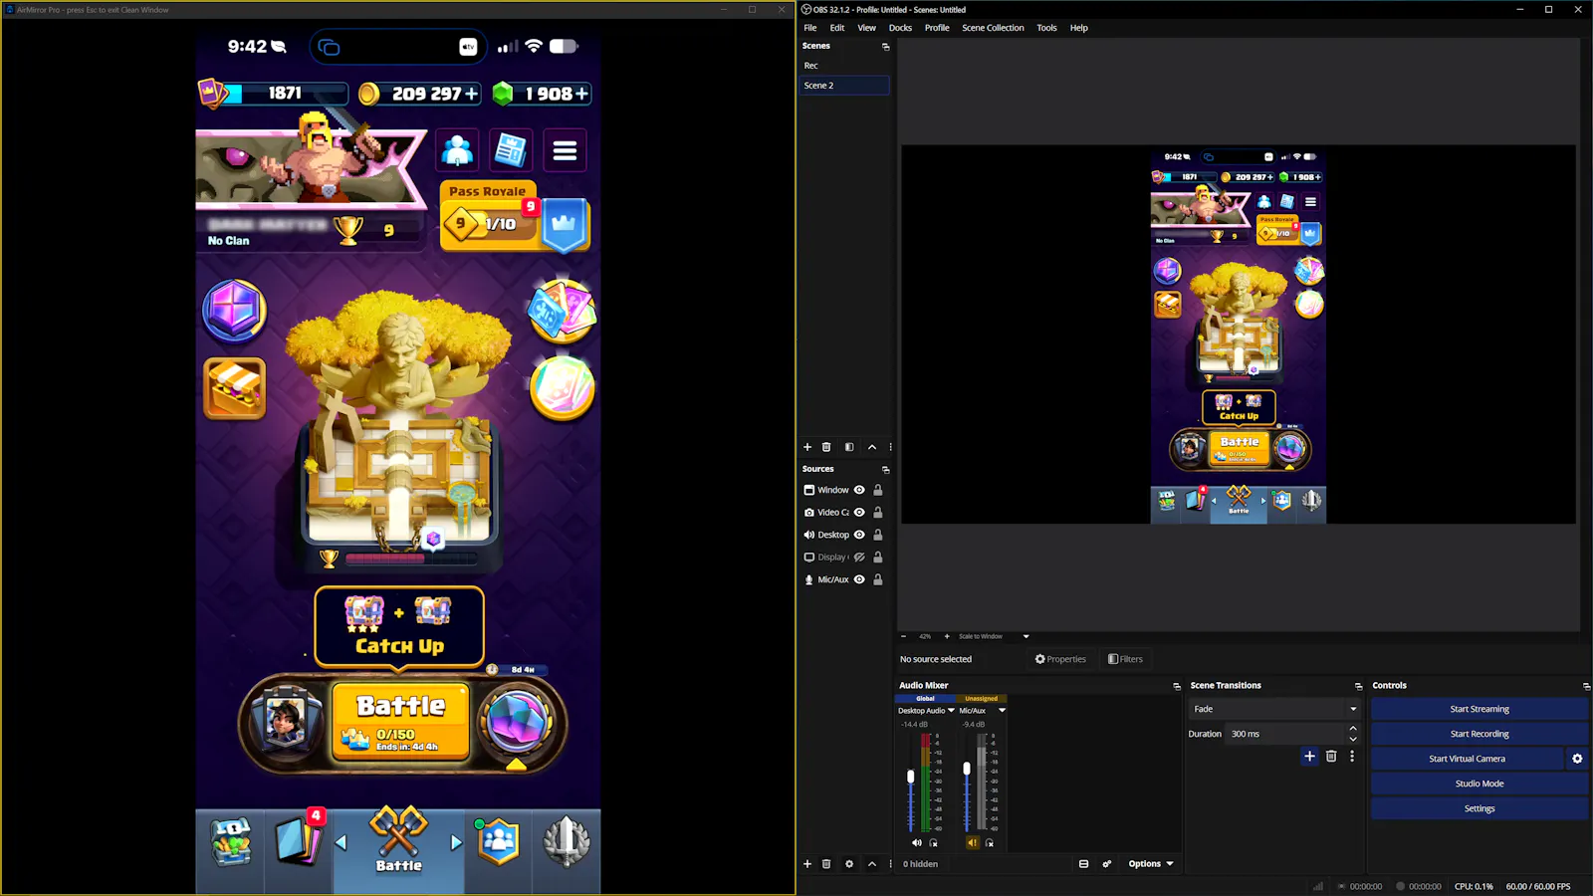The width and height of the screenshot is (1593, 896).
Task: Undock the Scene Transitions panel
Action: pyautogui.click(x=1358, y=687)
